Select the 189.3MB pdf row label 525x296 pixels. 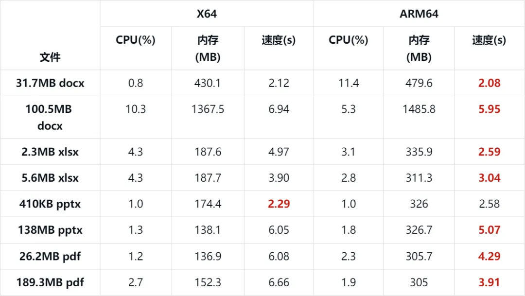50,282
